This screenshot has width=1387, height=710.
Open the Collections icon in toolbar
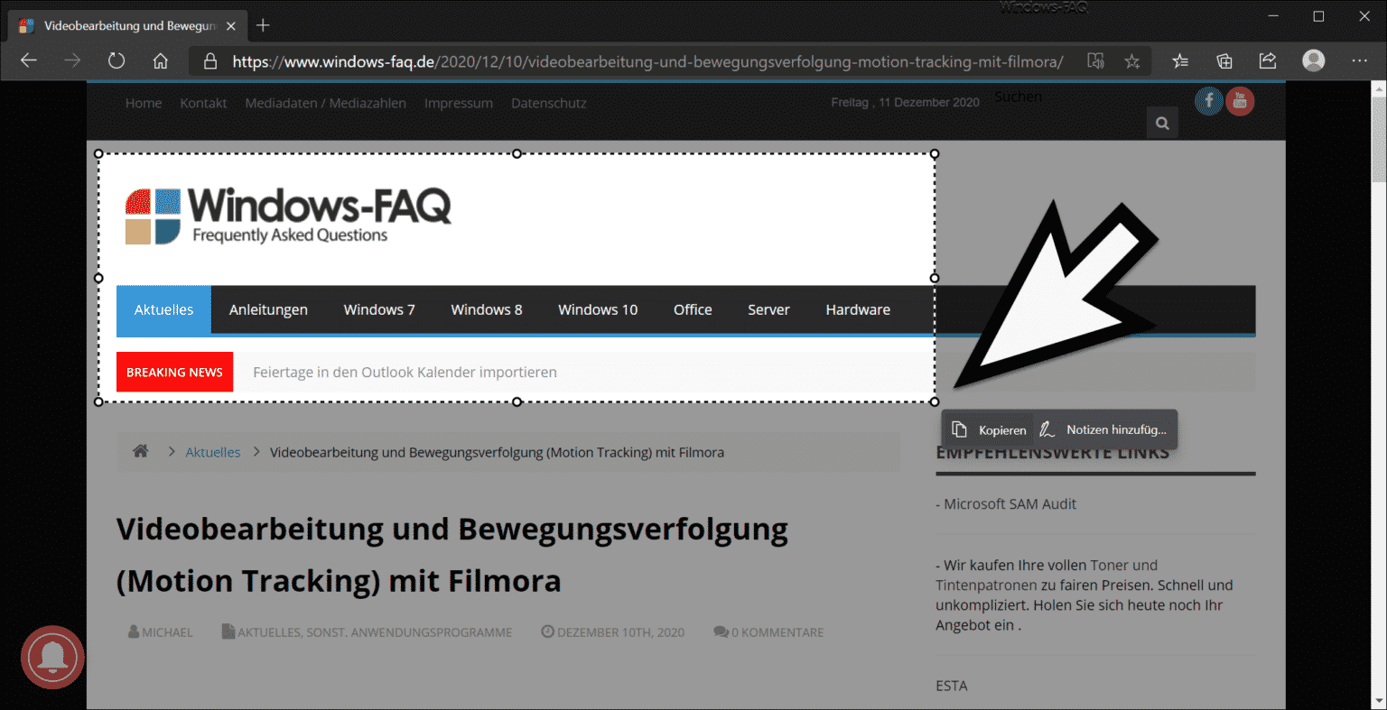click(1224, 61)
